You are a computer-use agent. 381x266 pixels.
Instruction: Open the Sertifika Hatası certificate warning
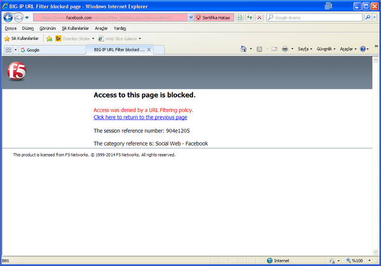coord(214,18)
